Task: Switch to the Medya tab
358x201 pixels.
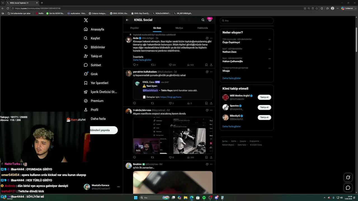Action: click(179, 28)
